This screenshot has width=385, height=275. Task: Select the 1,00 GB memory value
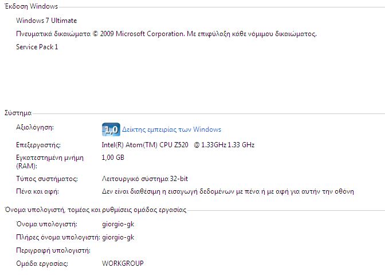tap(112, 158)
